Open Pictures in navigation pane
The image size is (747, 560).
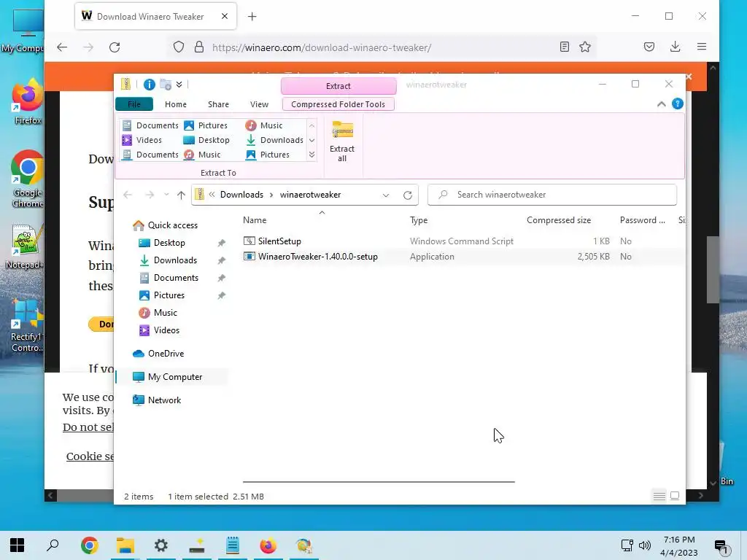tap(161, 295)
